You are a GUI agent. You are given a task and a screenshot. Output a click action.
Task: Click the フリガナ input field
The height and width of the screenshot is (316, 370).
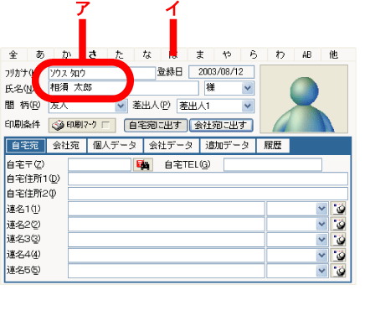click(x=102, y=73)
